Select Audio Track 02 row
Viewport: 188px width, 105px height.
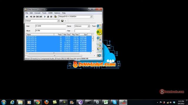(x=59, y=39)
